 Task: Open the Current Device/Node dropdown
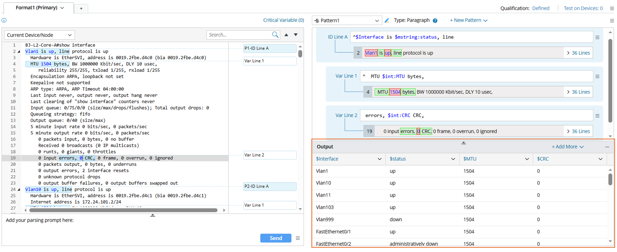pos(39,35)
